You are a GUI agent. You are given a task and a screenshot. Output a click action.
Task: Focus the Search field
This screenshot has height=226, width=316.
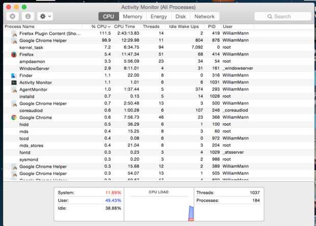283,16
